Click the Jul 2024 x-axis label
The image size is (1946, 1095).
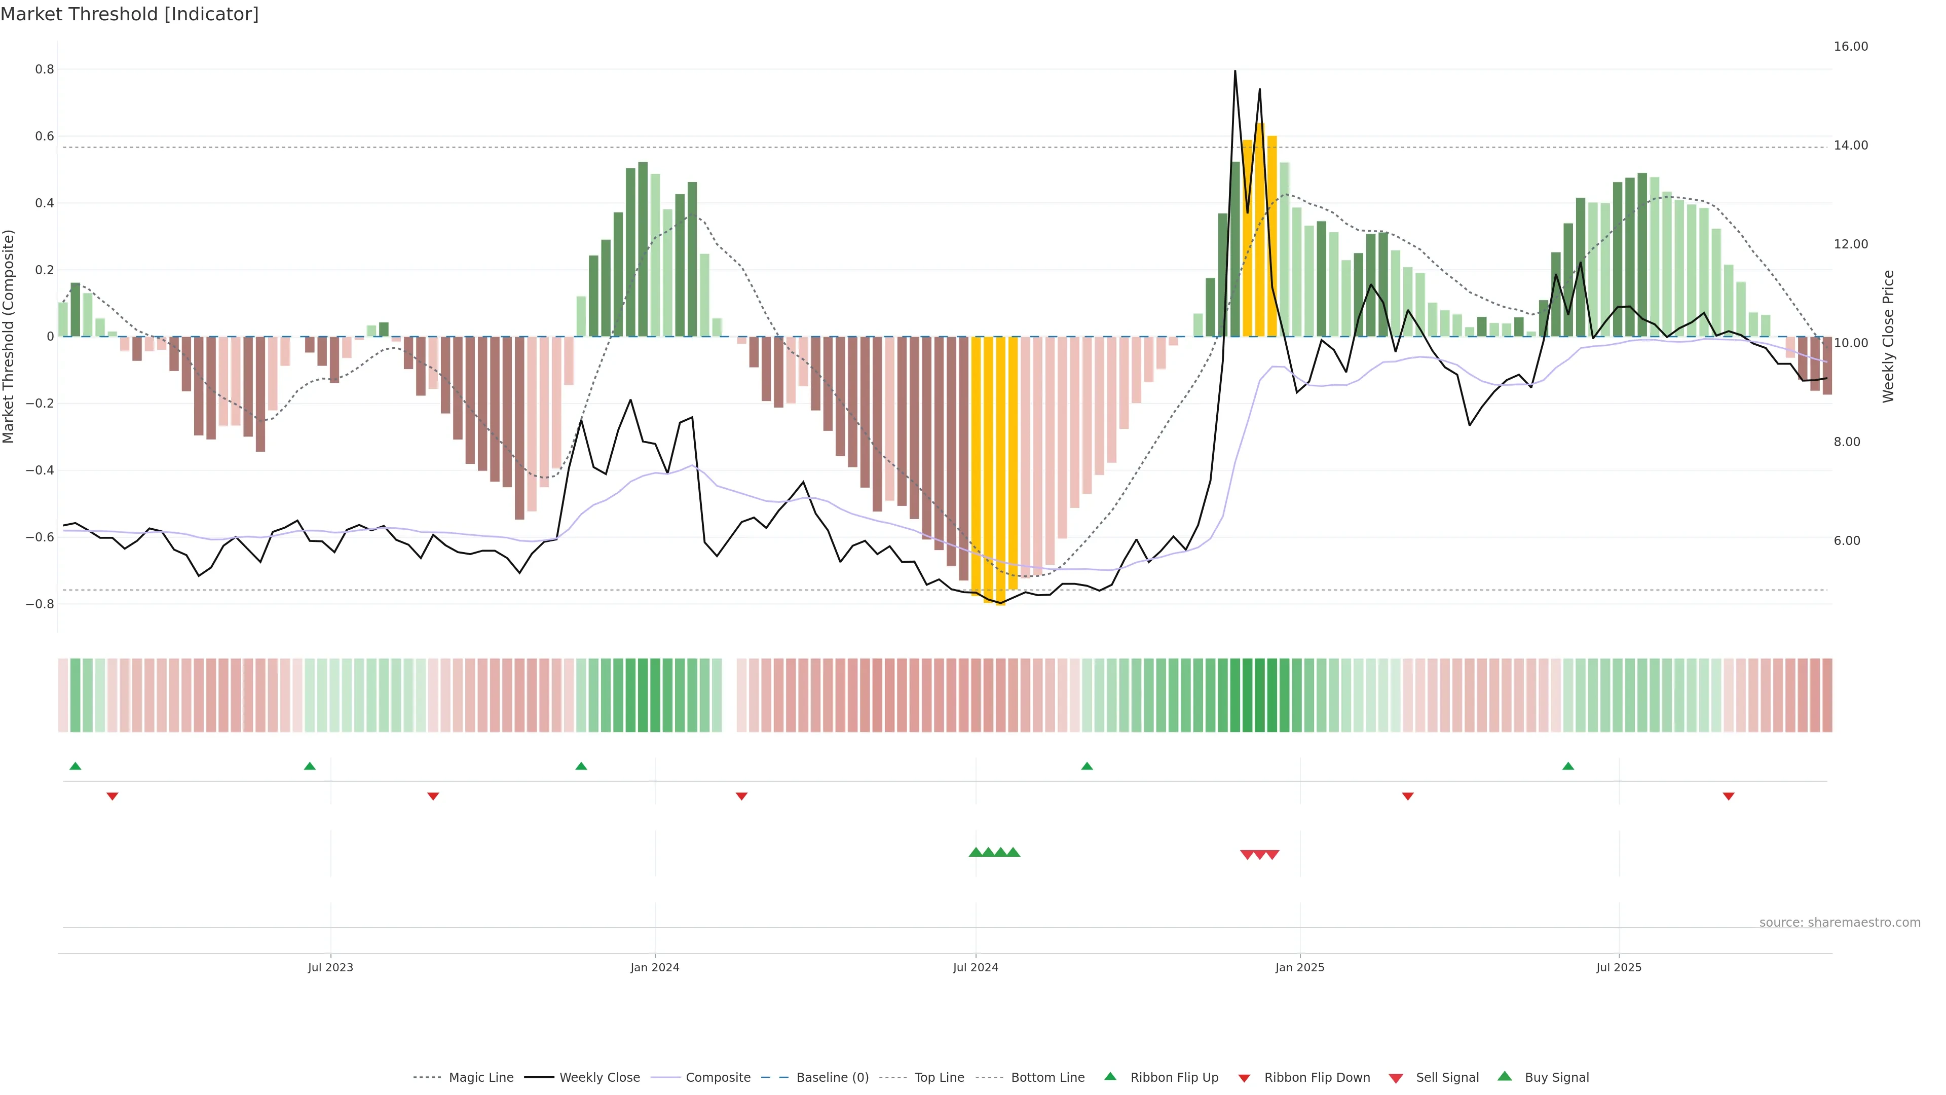point(975,967)
